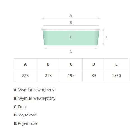This screenshot has width=140, height=140.
Task: Click the table cell with value 215
Action: click(x=48, y=76)
